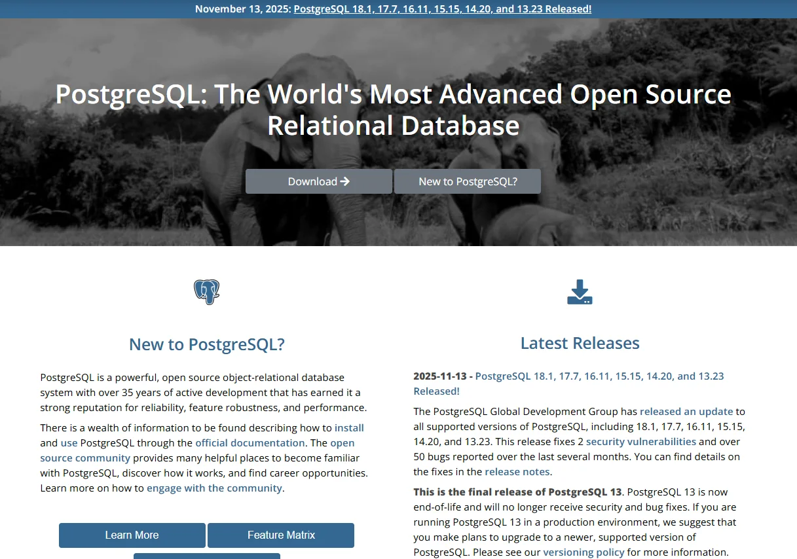Click the Download button in the hero section
The height and width of the screenshot is (559, 797).
[318, 181]
